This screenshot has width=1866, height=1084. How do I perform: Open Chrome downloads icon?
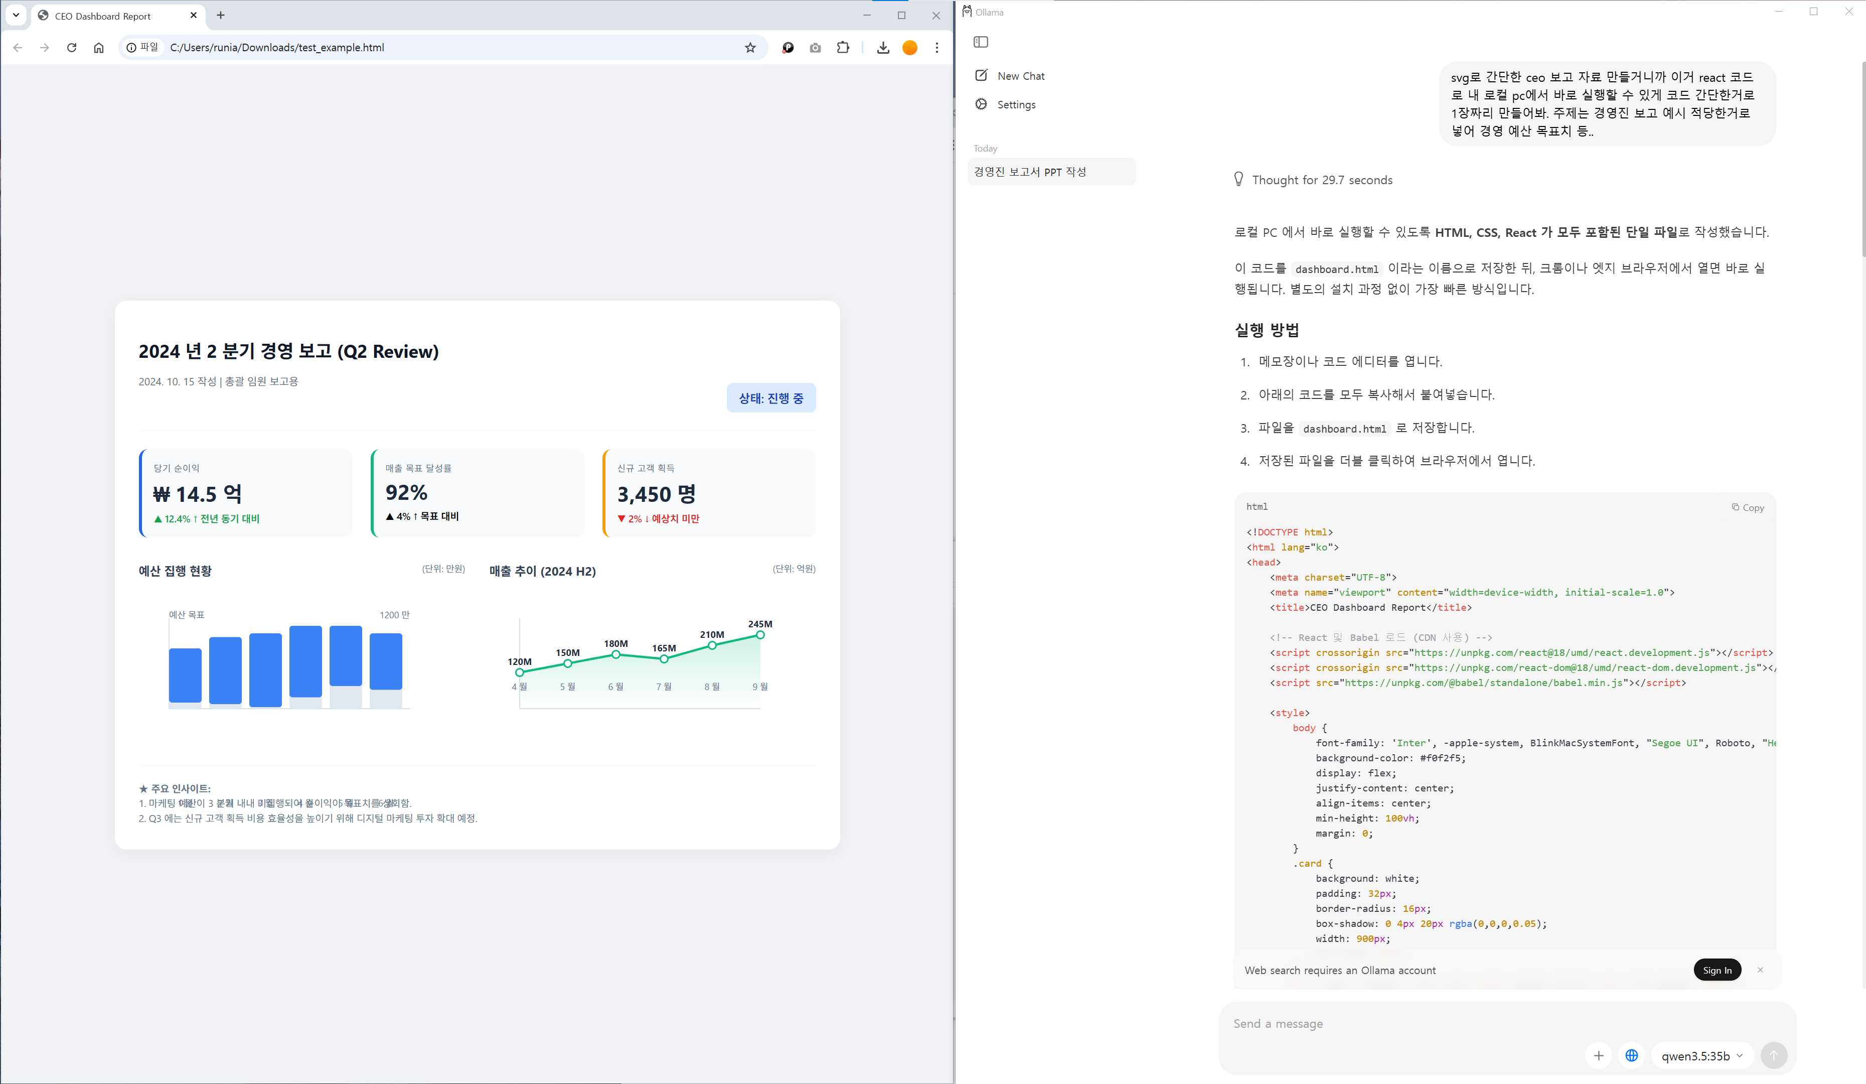(x=883, y=47)
